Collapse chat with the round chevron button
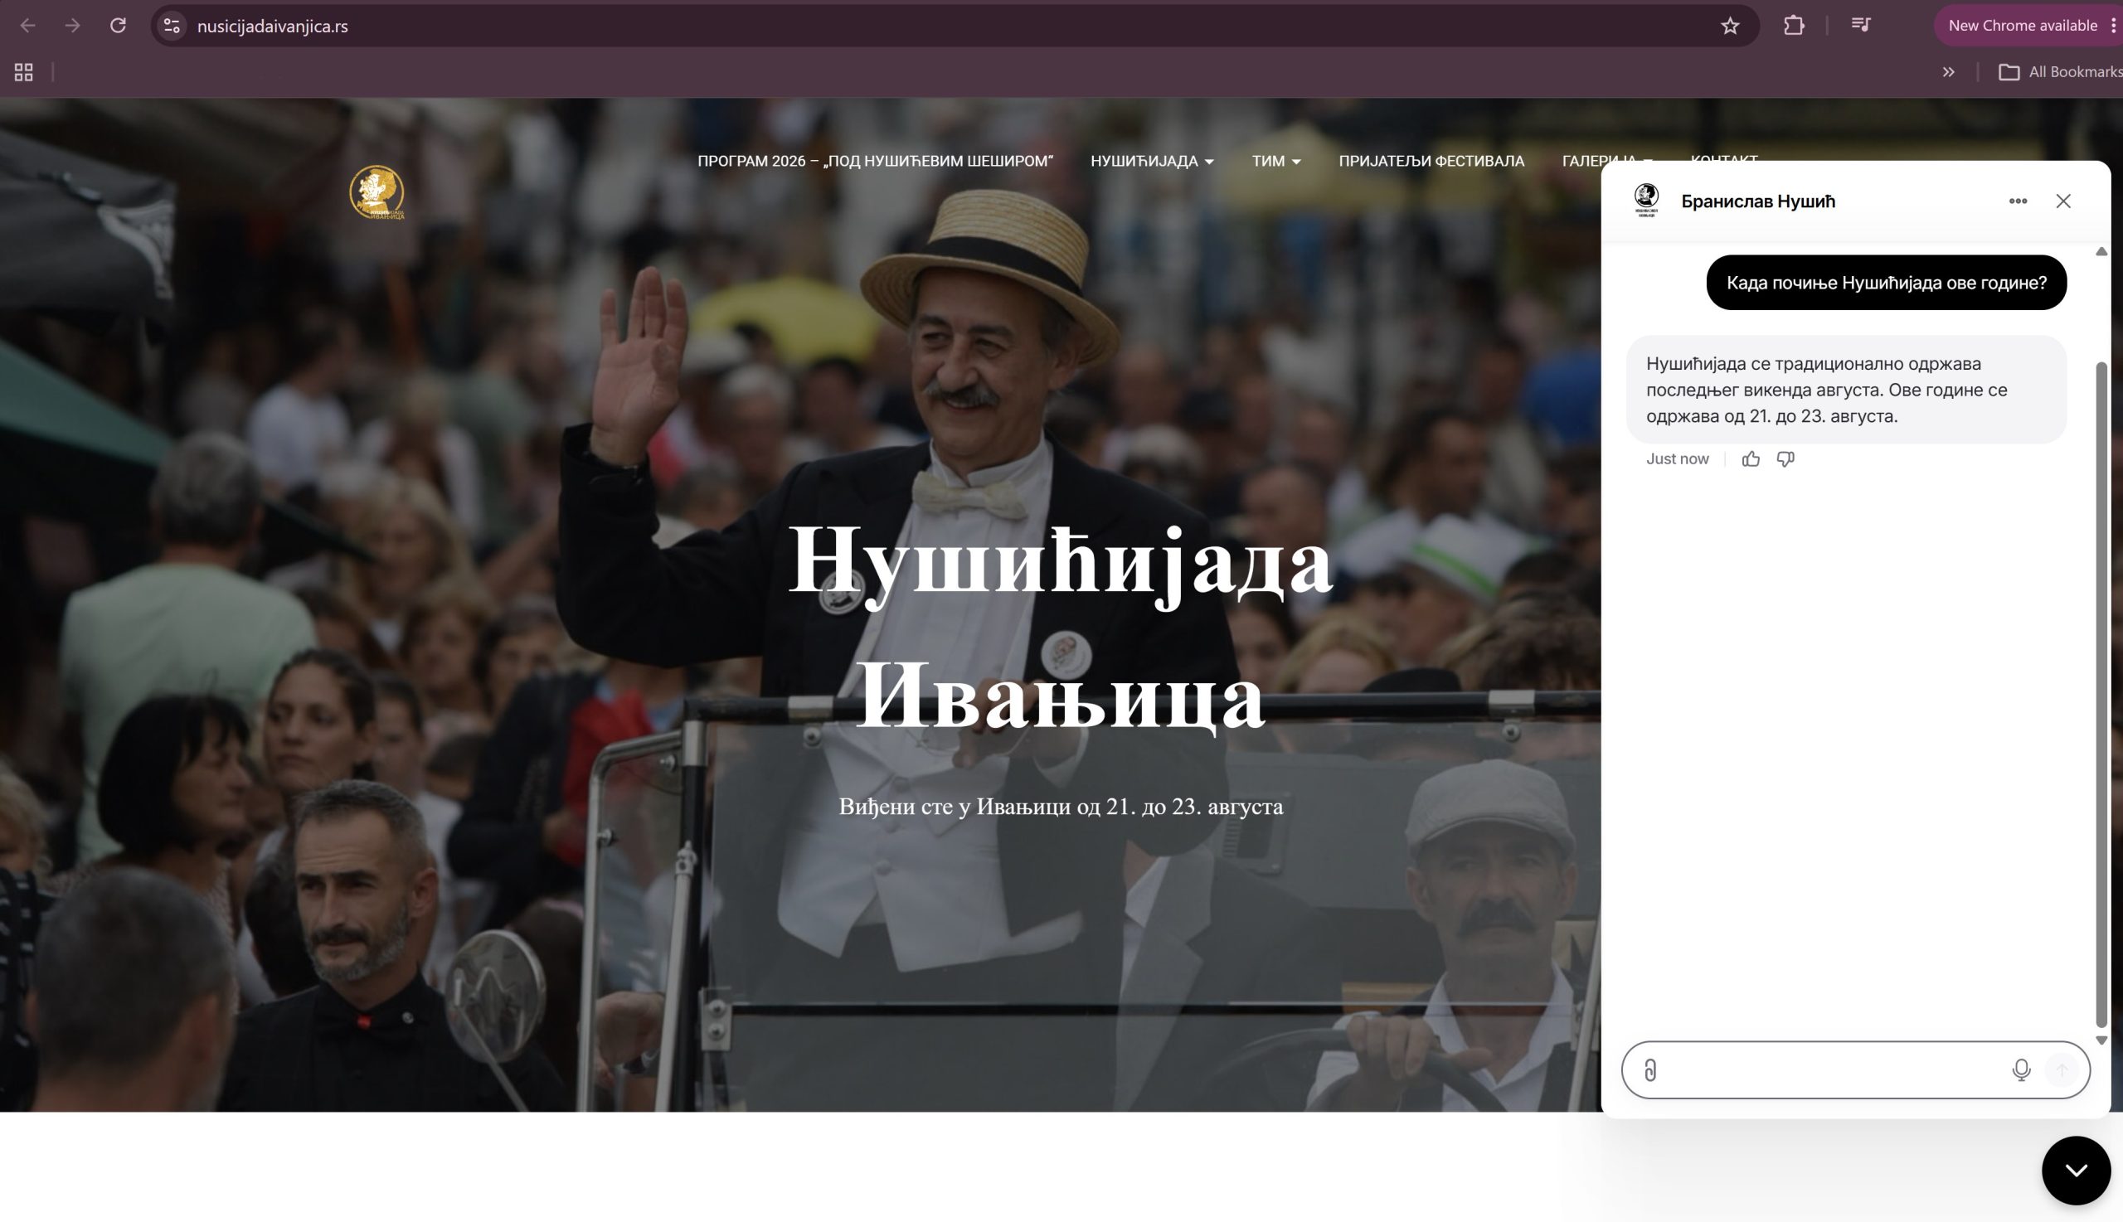The height and width of the screenshot is (1222, 2123). [x=2076, y=1171]
